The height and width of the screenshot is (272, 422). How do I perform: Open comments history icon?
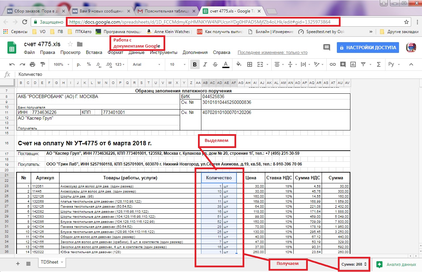click(x=326, y=48)
